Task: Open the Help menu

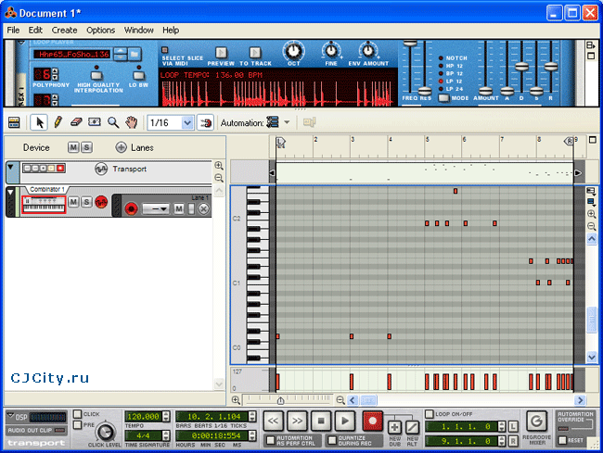Action: (x=171, y=30)
